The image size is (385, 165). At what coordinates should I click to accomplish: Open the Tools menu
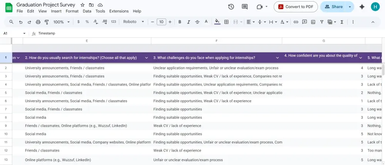pos(100,11)
